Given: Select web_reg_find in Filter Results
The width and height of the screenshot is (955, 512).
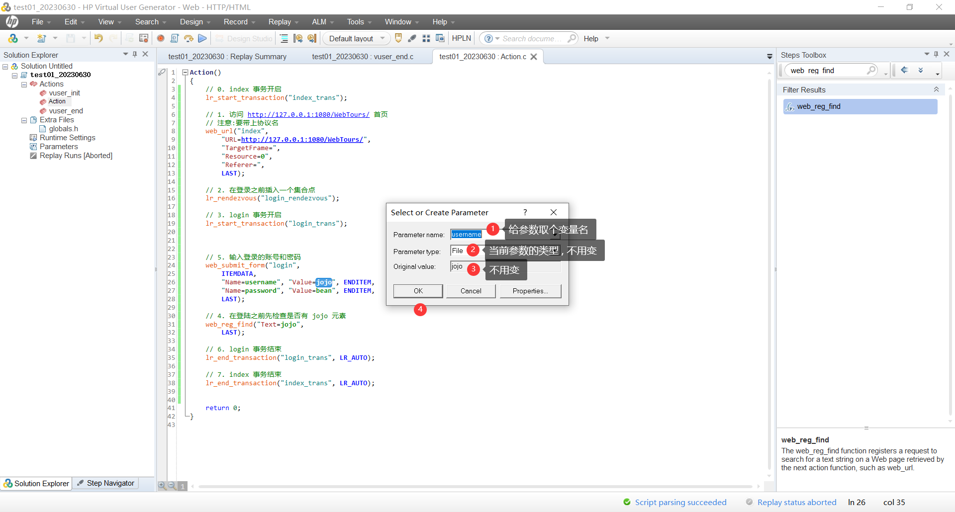Looking at the screenshot, I should (x=860, y=106).
